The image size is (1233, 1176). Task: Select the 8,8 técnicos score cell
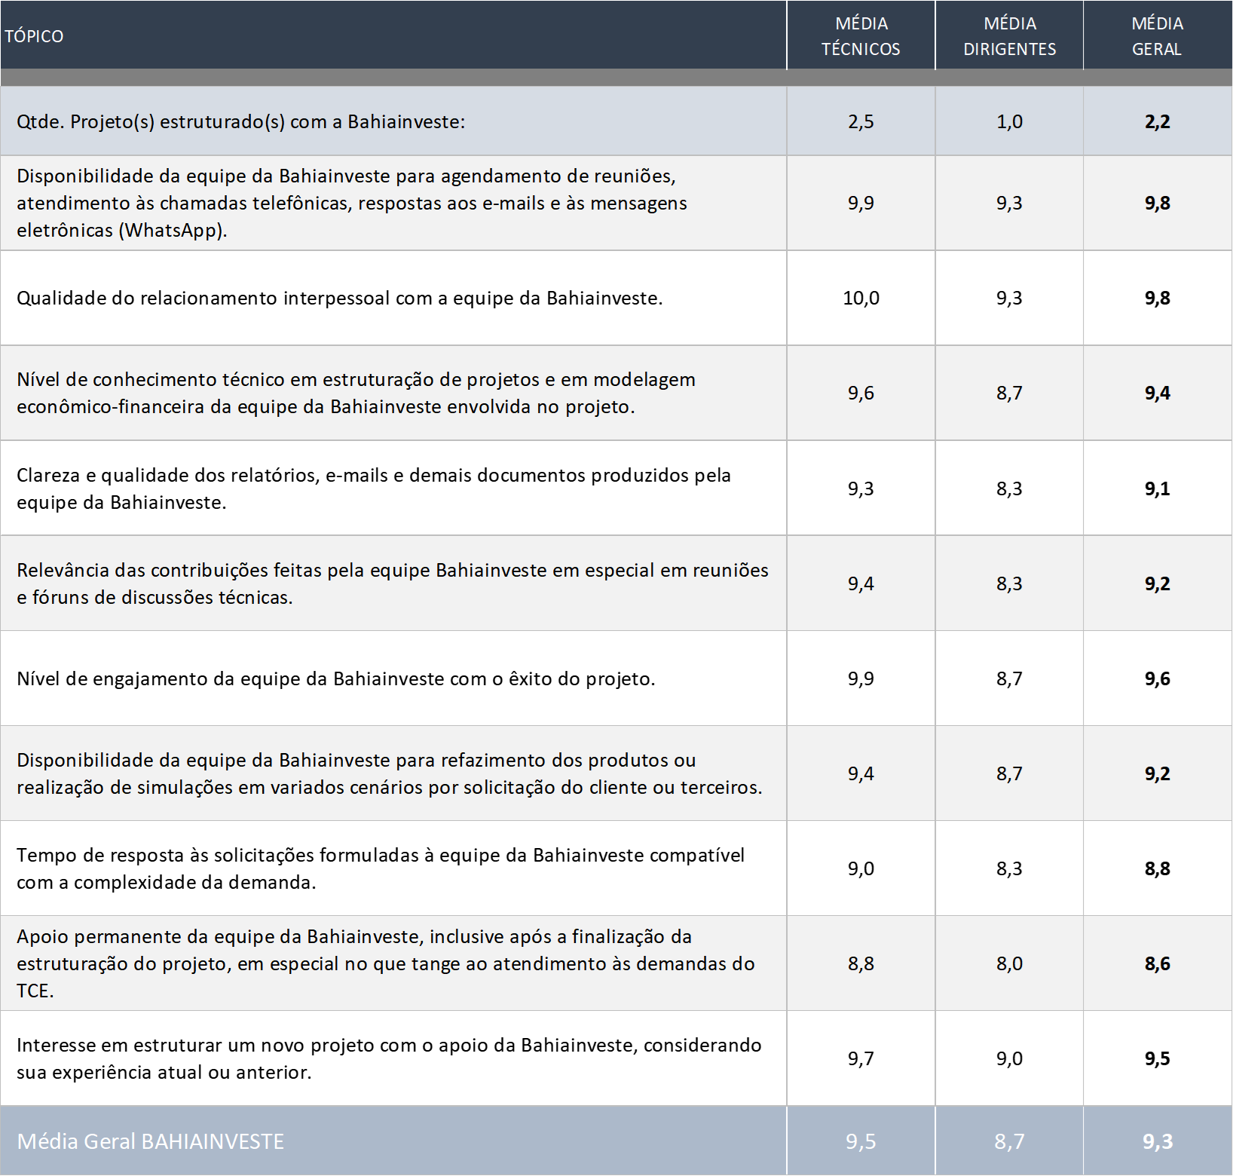pyautogui.click(x=861, y=963)
